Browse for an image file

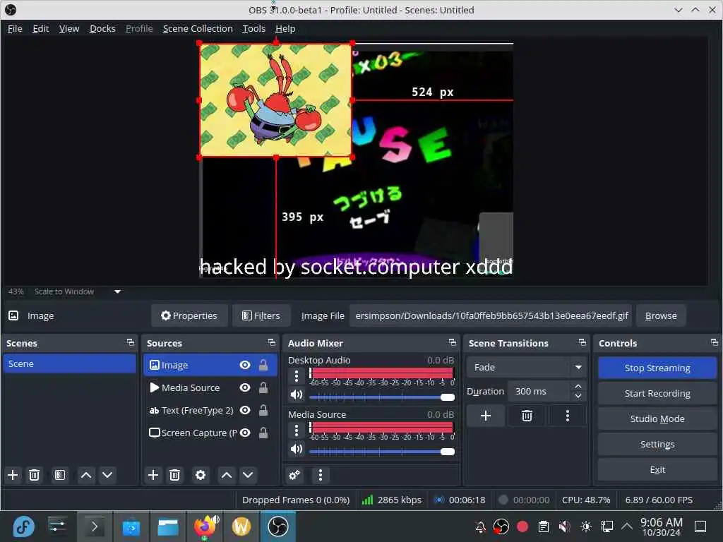pyautogui.click(x=661, y=315)
